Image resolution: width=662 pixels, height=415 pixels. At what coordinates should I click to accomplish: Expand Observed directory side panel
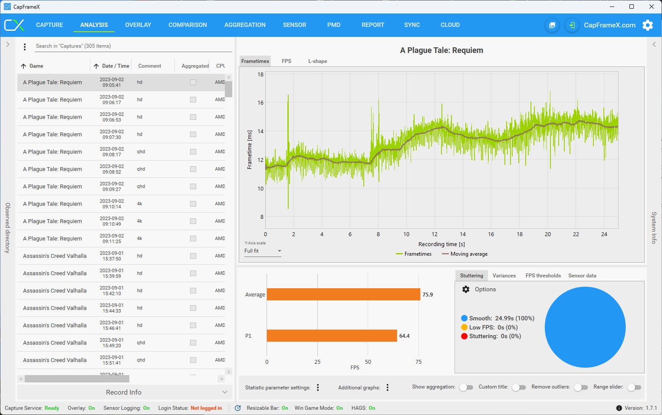tap(8, 44)
